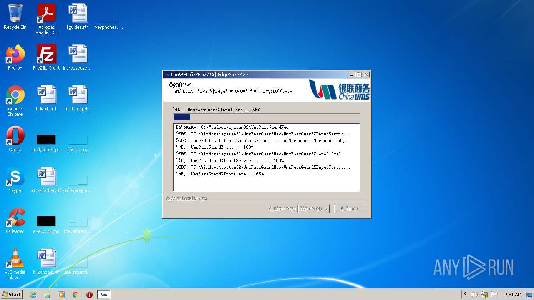Select the increasedse... document icon
The height and width of the screenshot is (300, 534).
(78, 57)
